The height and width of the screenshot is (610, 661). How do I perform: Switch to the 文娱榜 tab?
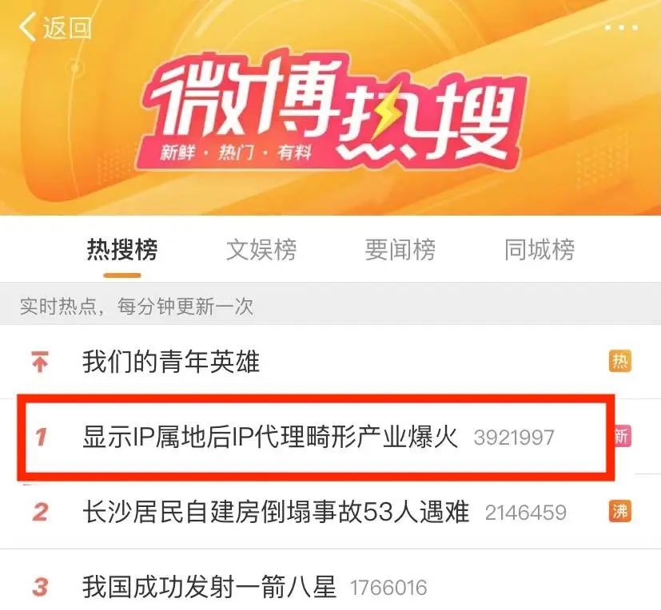[x=261, y=250]
